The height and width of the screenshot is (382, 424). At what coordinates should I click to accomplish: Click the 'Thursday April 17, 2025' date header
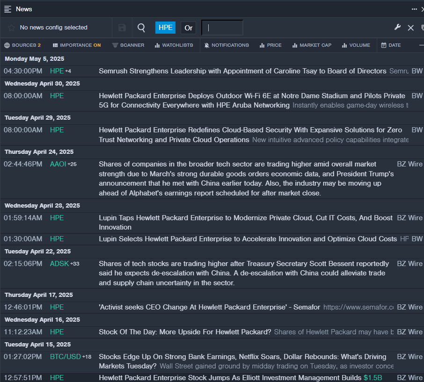click(39, 295)
